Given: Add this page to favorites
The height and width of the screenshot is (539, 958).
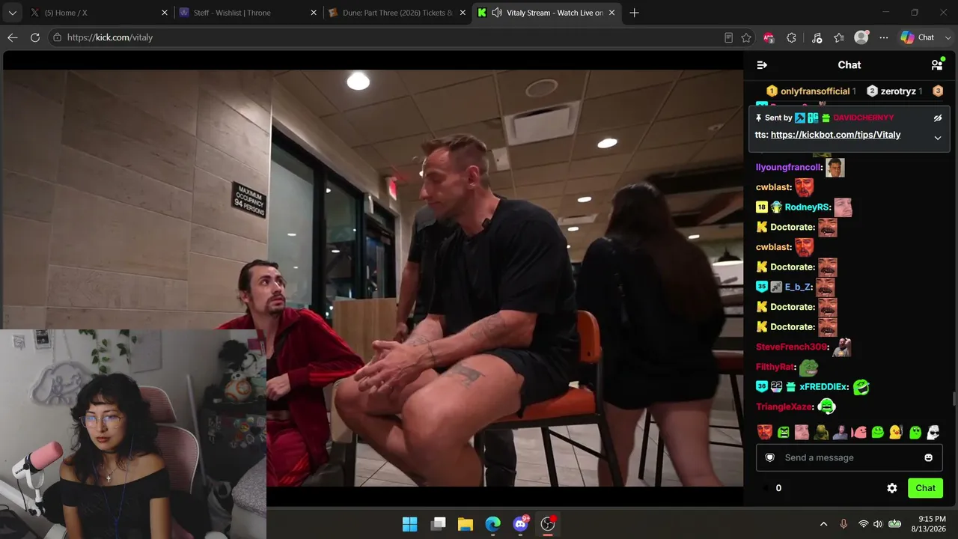Looking at the screenshot, I should (746, 37).
